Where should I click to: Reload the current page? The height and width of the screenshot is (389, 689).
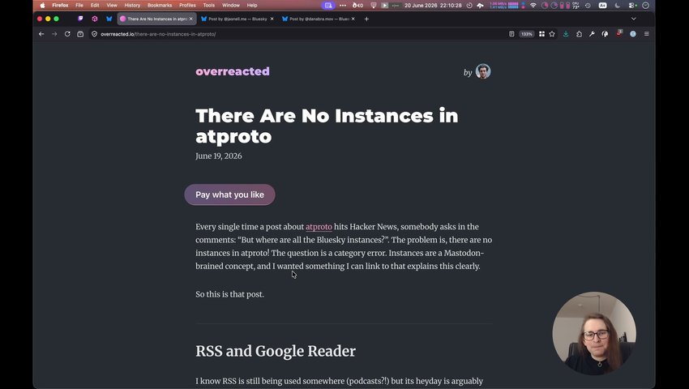pyautogui.click(x=67, y=34)
